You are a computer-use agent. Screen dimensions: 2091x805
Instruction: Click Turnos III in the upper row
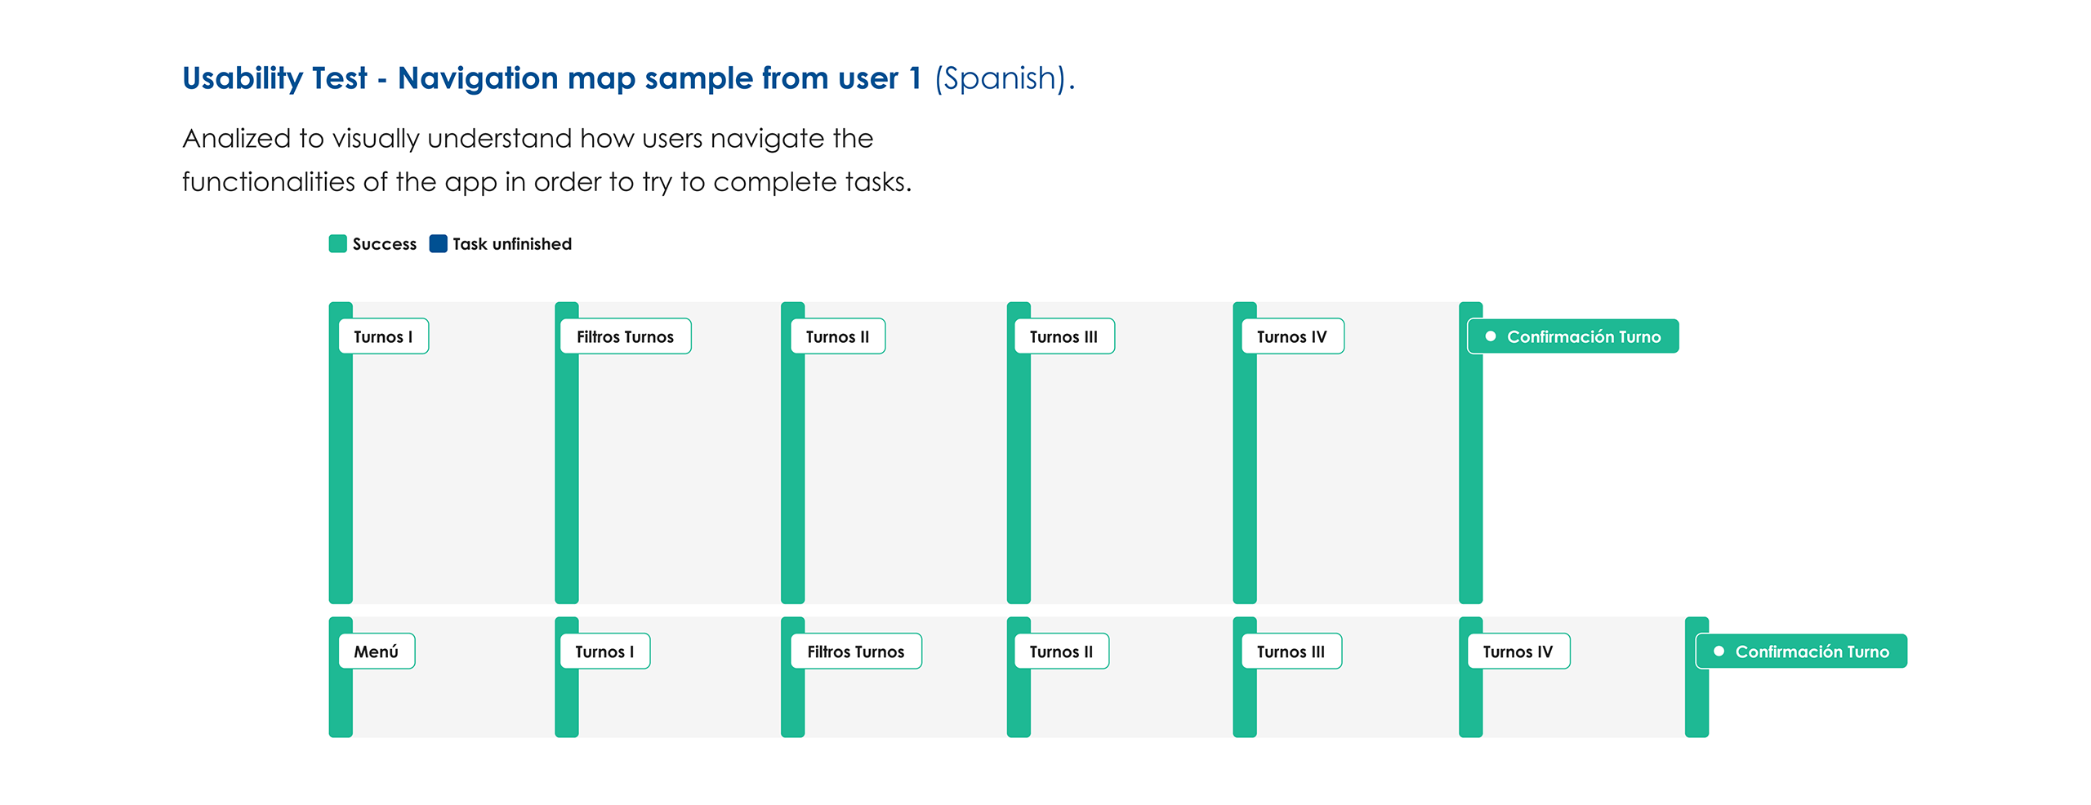[1063, 336]
